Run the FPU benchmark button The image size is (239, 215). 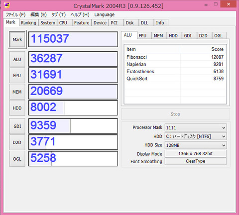coord(17,75)
